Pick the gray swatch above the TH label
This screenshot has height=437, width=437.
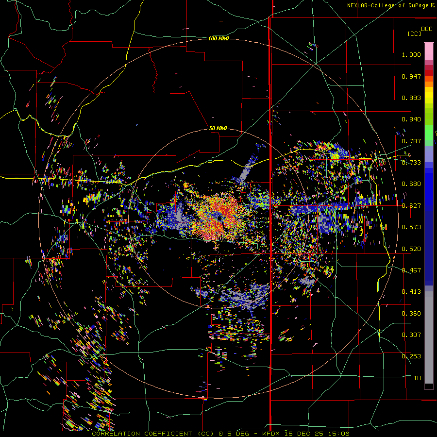[429, 337]
